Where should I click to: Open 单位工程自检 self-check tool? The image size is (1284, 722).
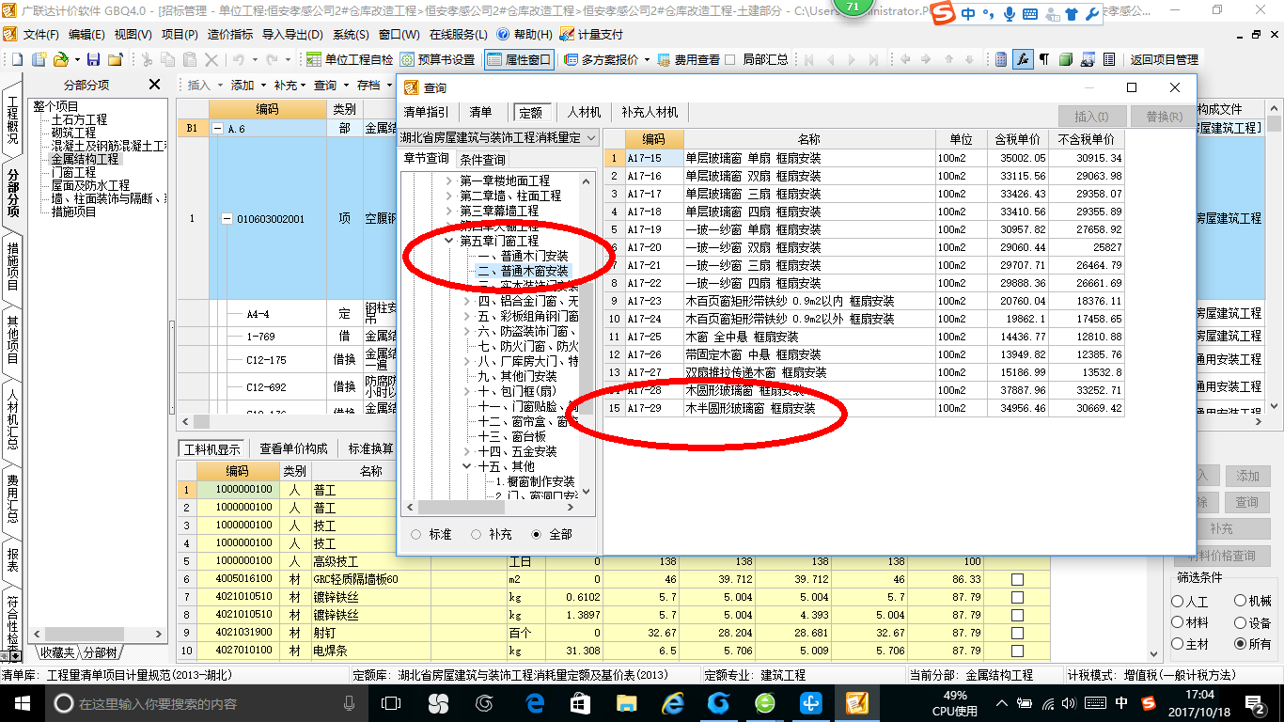click(x=349, y=59)
